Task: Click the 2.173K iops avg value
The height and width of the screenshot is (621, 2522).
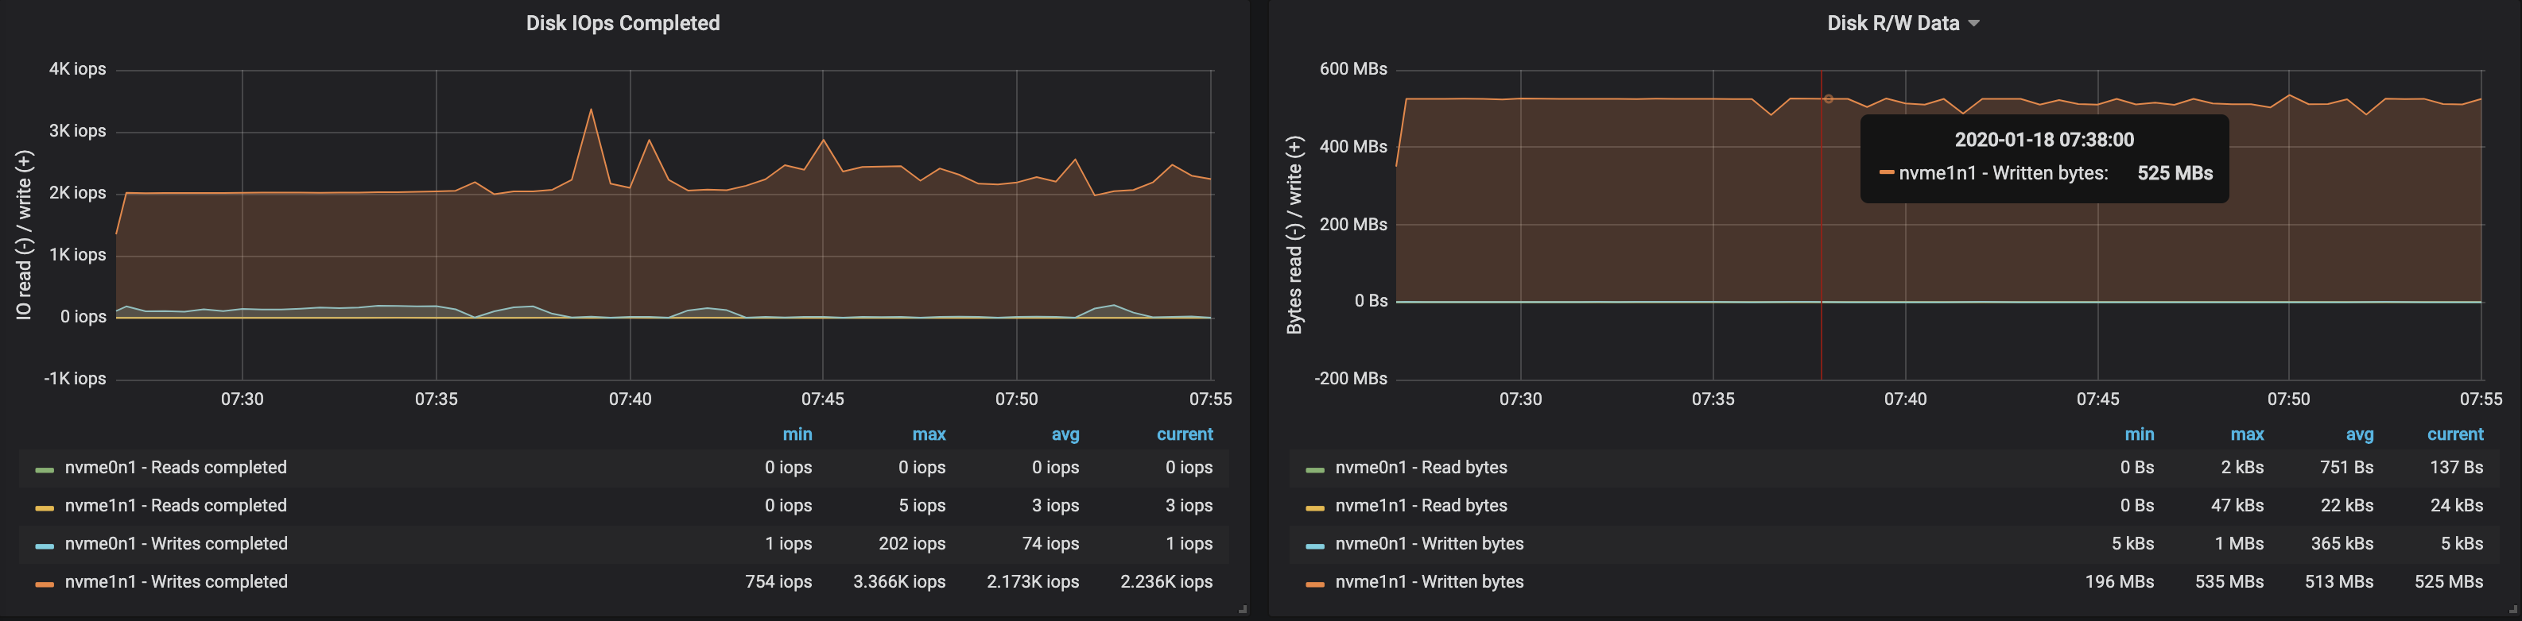Action: 1033,582
